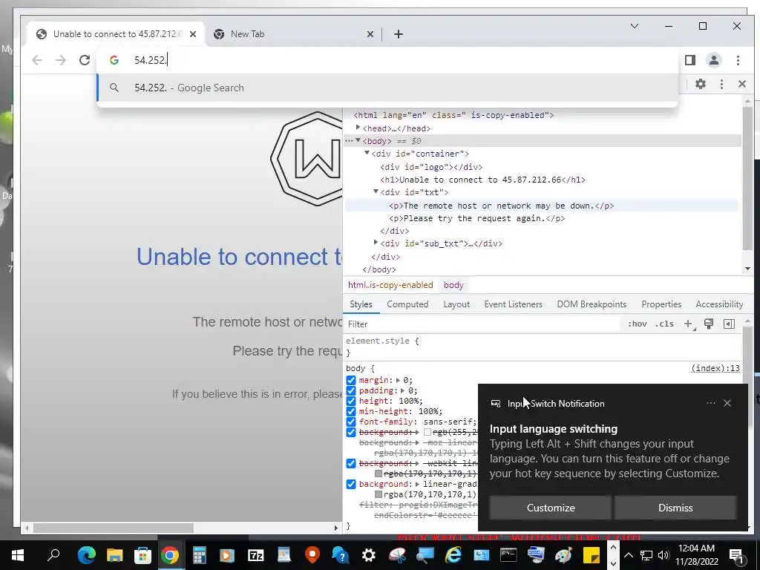Open the gray swatch under -webkit background
Screen dimensions: 760x570
pos(379,474)
